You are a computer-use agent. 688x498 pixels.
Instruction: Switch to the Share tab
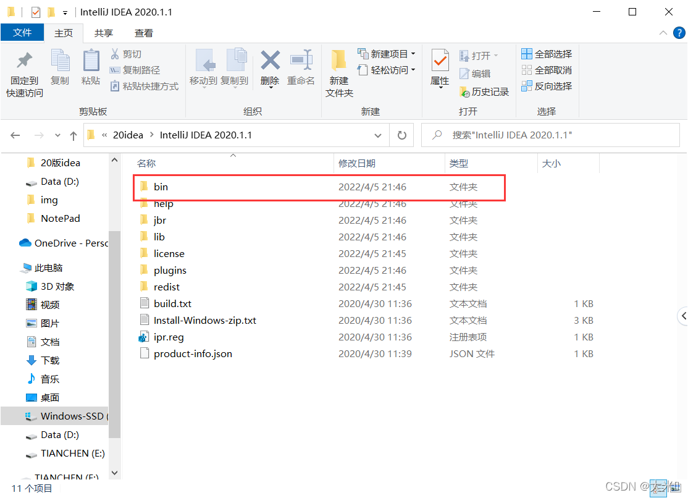click(104, 33)
